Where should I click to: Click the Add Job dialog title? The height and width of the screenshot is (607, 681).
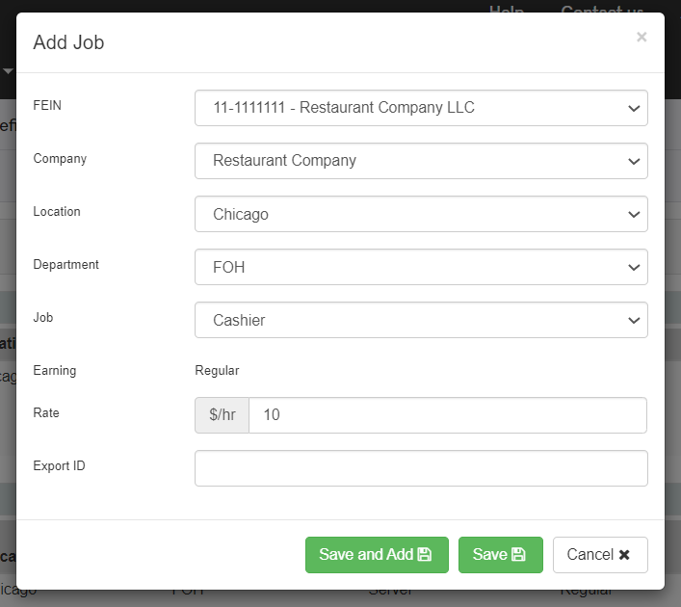tap(68, 42)
